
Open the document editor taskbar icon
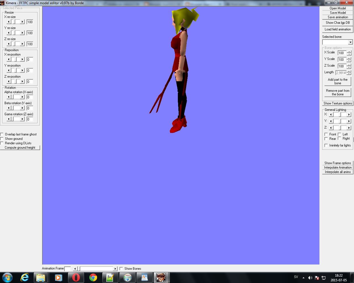tap(144, 277)
